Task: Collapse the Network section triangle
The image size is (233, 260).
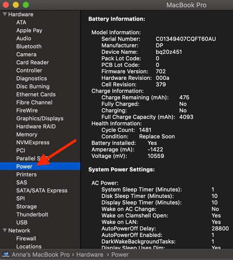Action: tap(5, 231)
